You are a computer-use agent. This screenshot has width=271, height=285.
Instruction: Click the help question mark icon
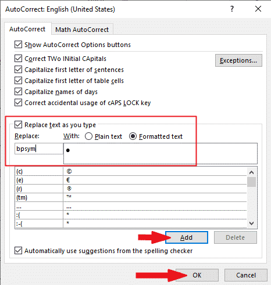[x=232, y=9]
